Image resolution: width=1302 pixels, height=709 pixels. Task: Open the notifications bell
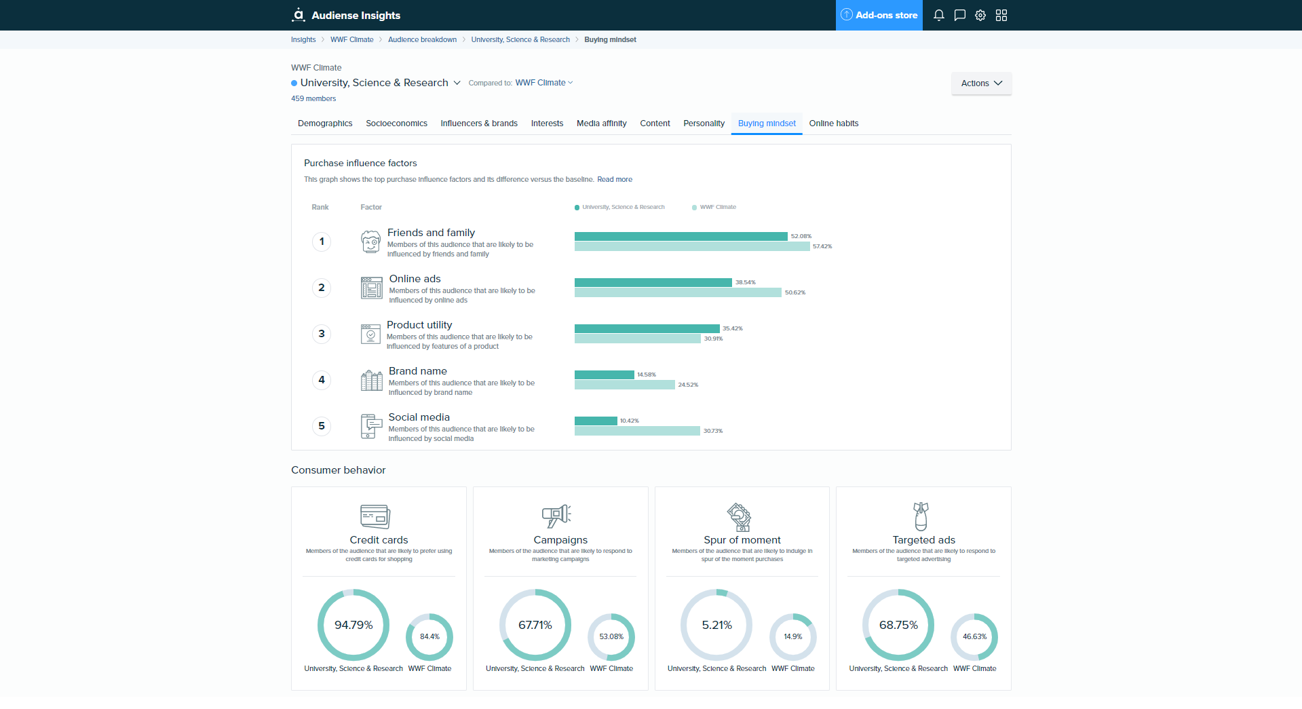tap(938, 15)
